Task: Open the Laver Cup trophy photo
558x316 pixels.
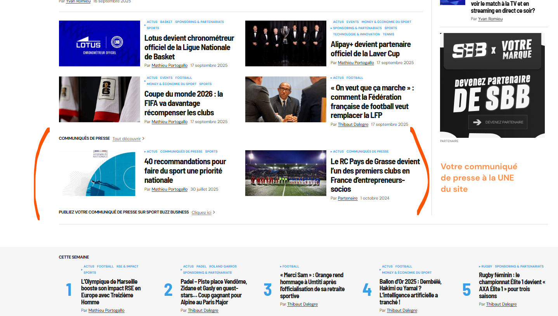Action: pyautogui.click(x=286, y=43)
